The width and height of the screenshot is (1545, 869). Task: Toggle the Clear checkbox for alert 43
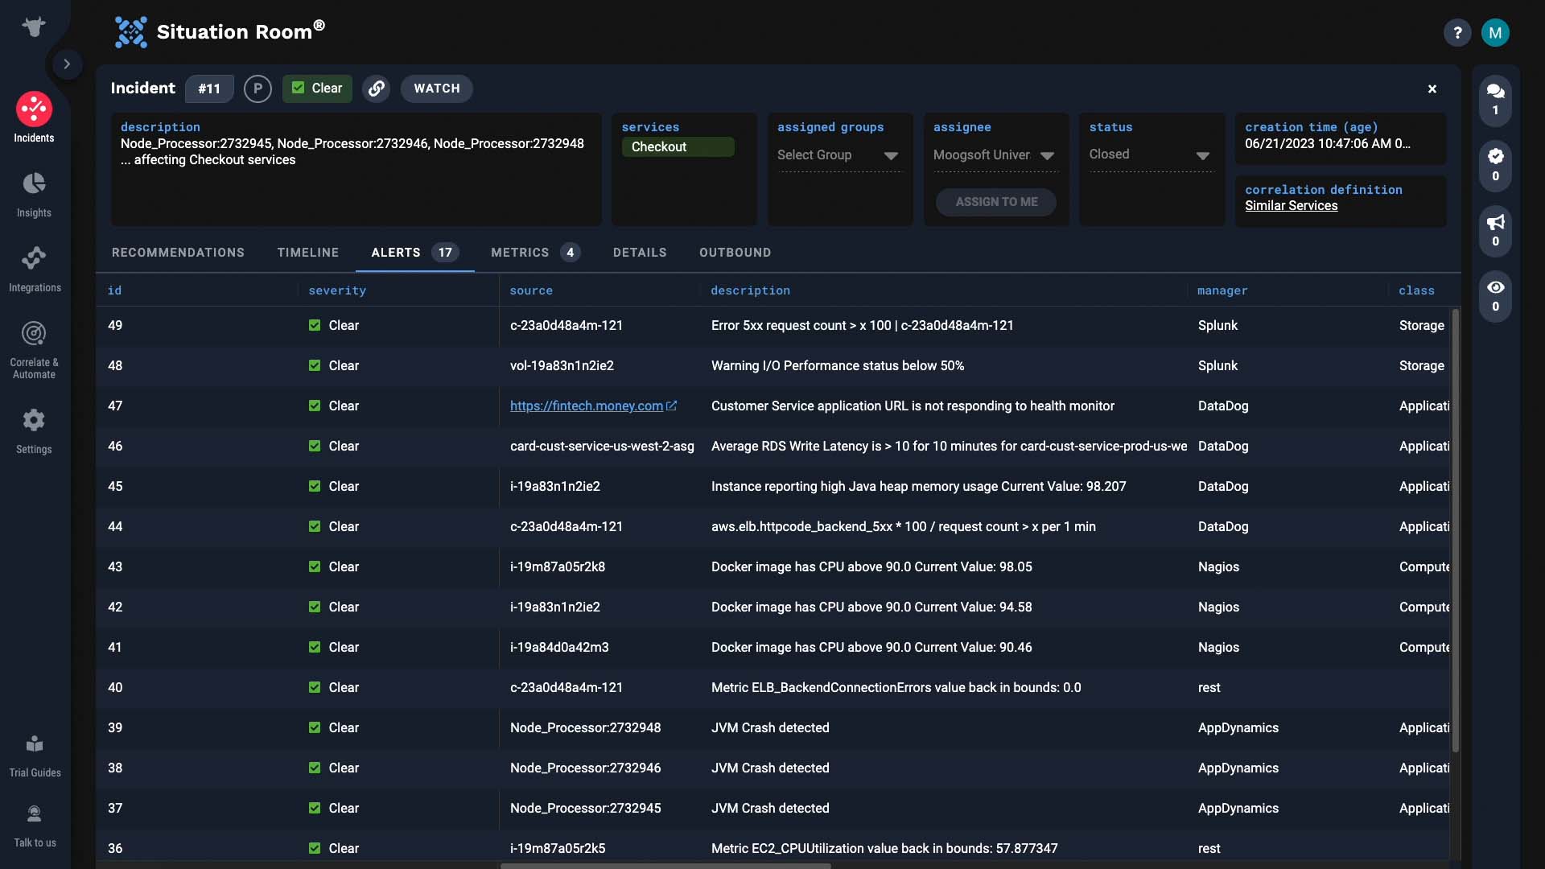[315, 567]
